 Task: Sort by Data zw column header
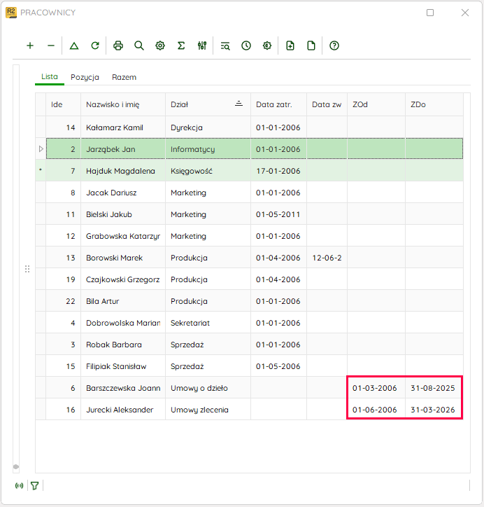click(327, 104)
